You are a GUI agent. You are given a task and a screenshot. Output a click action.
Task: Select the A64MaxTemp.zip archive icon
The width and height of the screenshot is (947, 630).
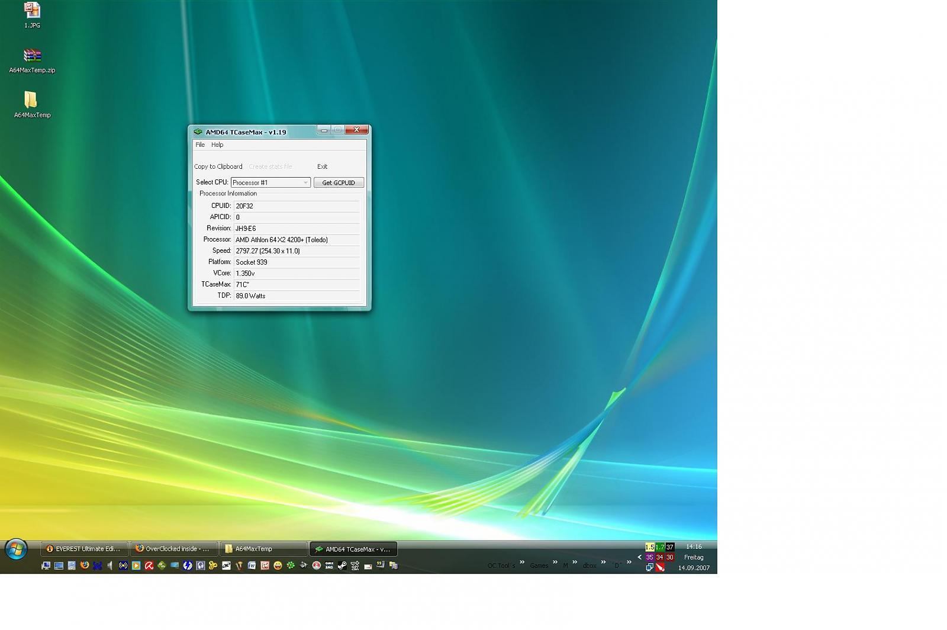(32, 60)
